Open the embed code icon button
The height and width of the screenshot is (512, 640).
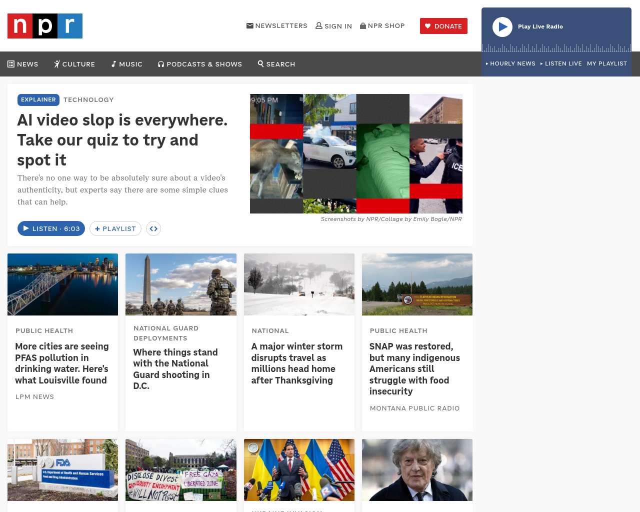point(153,228)
